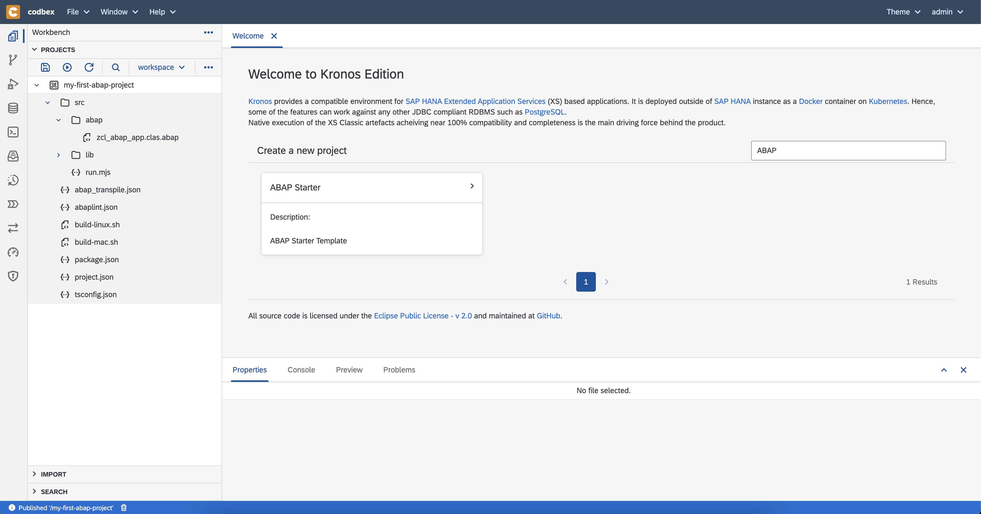The image size is (981, 514).
Task: Click the Publish All play icon
Action: [67, 67]
